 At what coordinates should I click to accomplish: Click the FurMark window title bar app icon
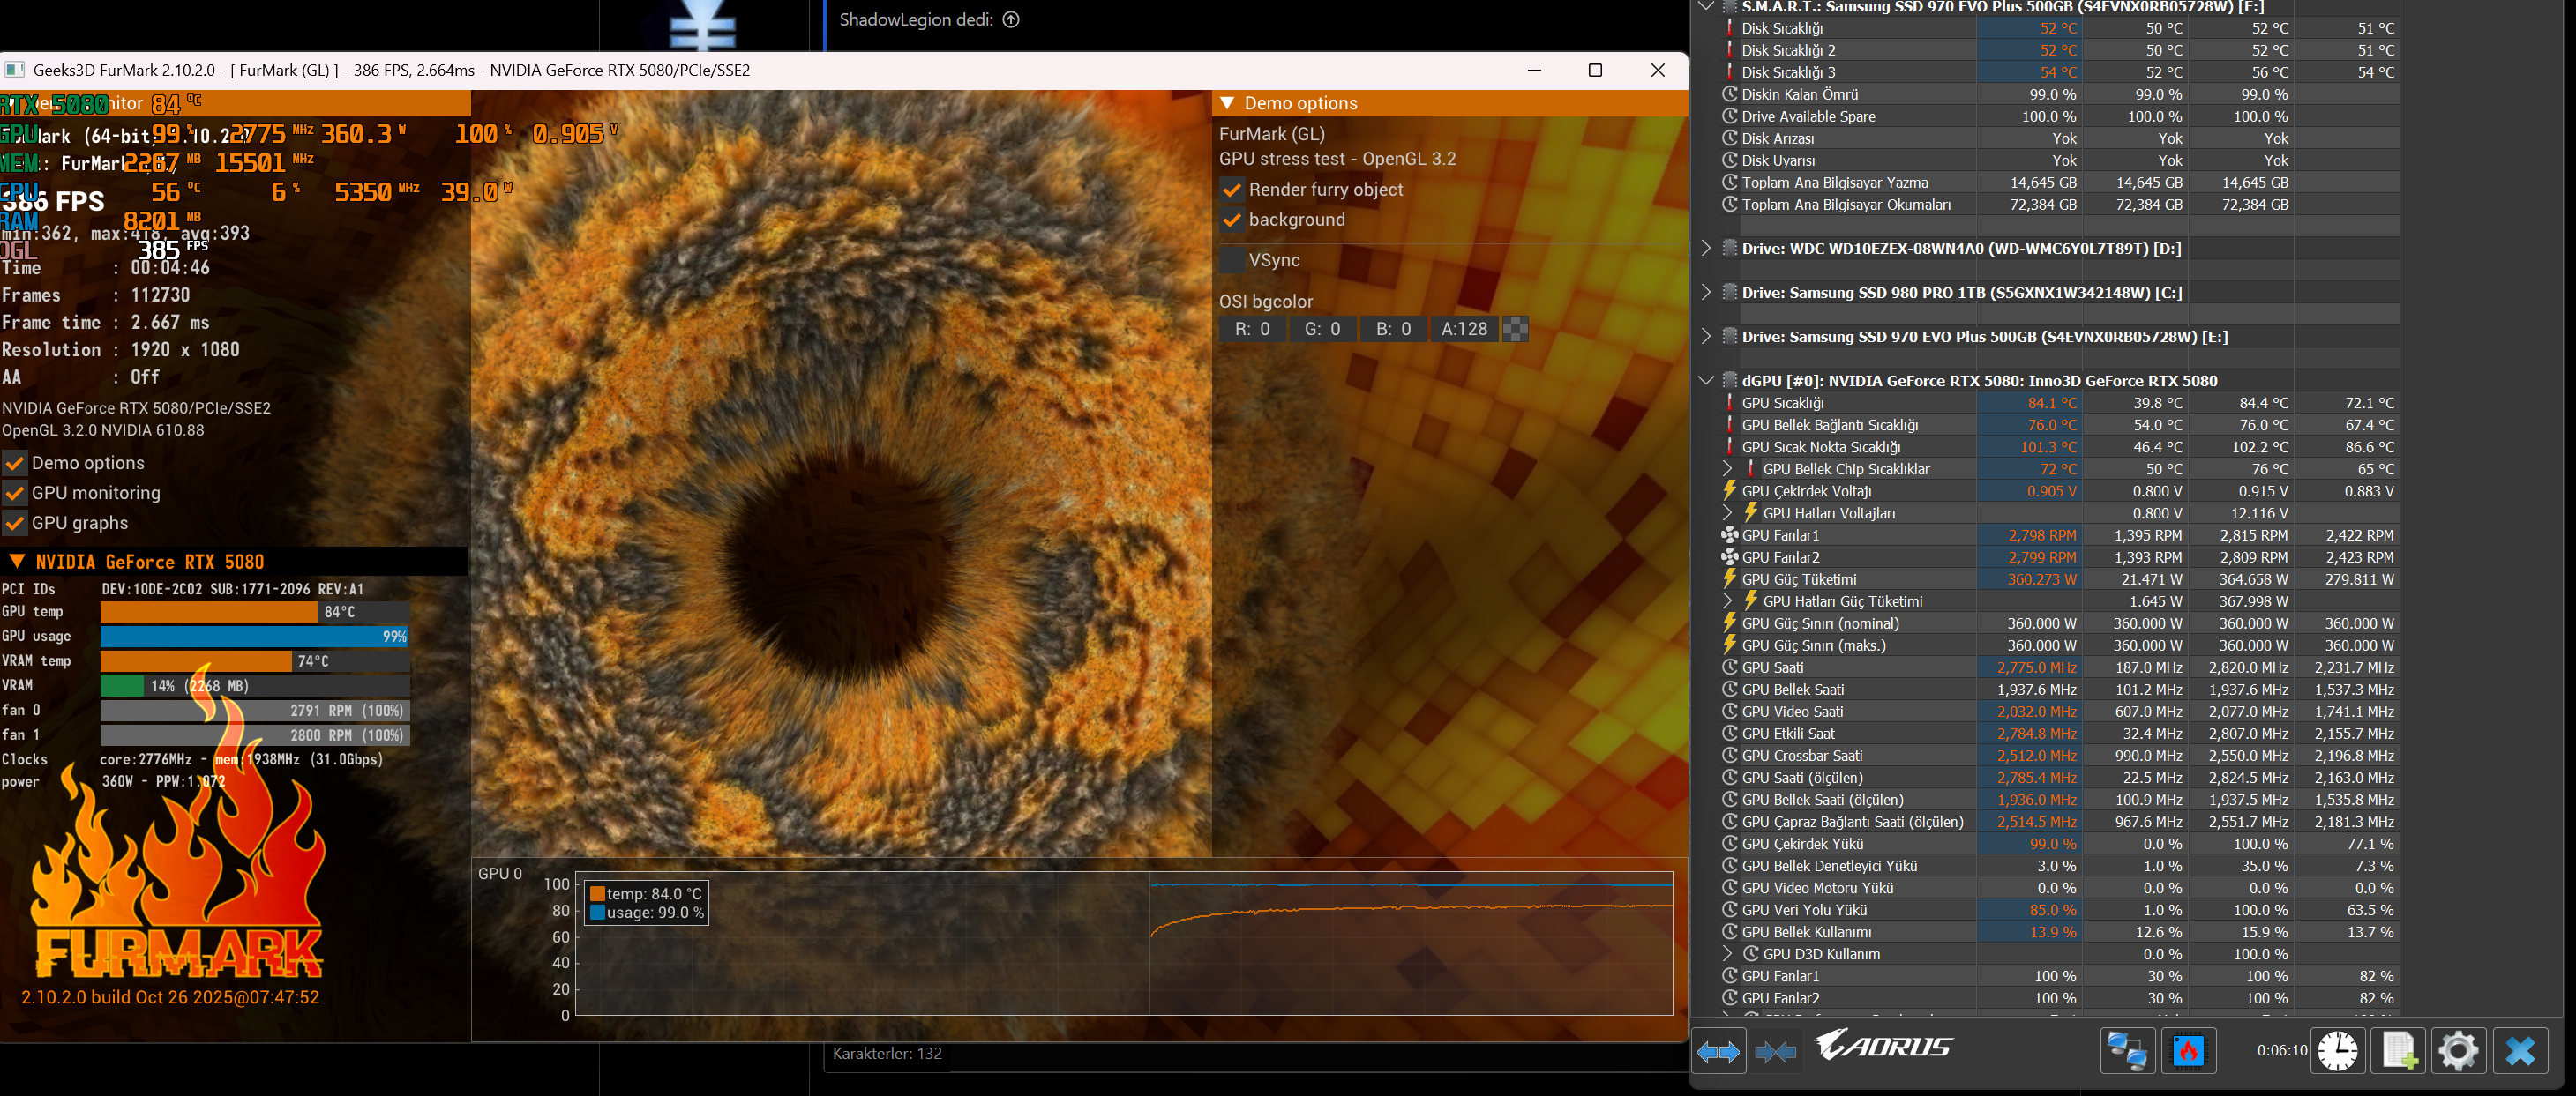pos(15,70)
